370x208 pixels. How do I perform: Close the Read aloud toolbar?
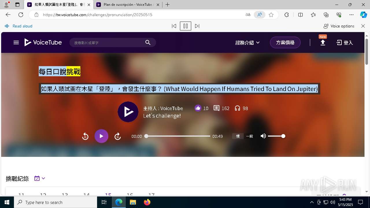tap(363, 26)
